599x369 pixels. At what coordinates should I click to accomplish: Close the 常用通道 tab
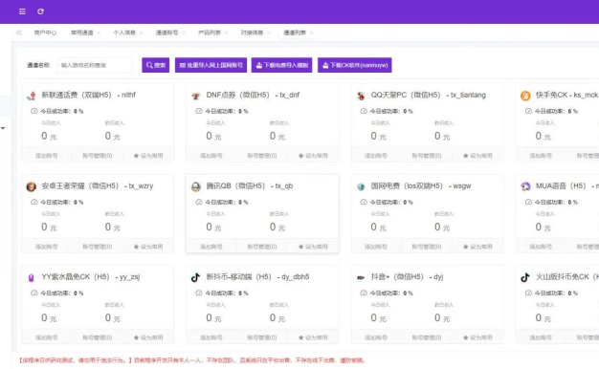(x=99, y=33)
